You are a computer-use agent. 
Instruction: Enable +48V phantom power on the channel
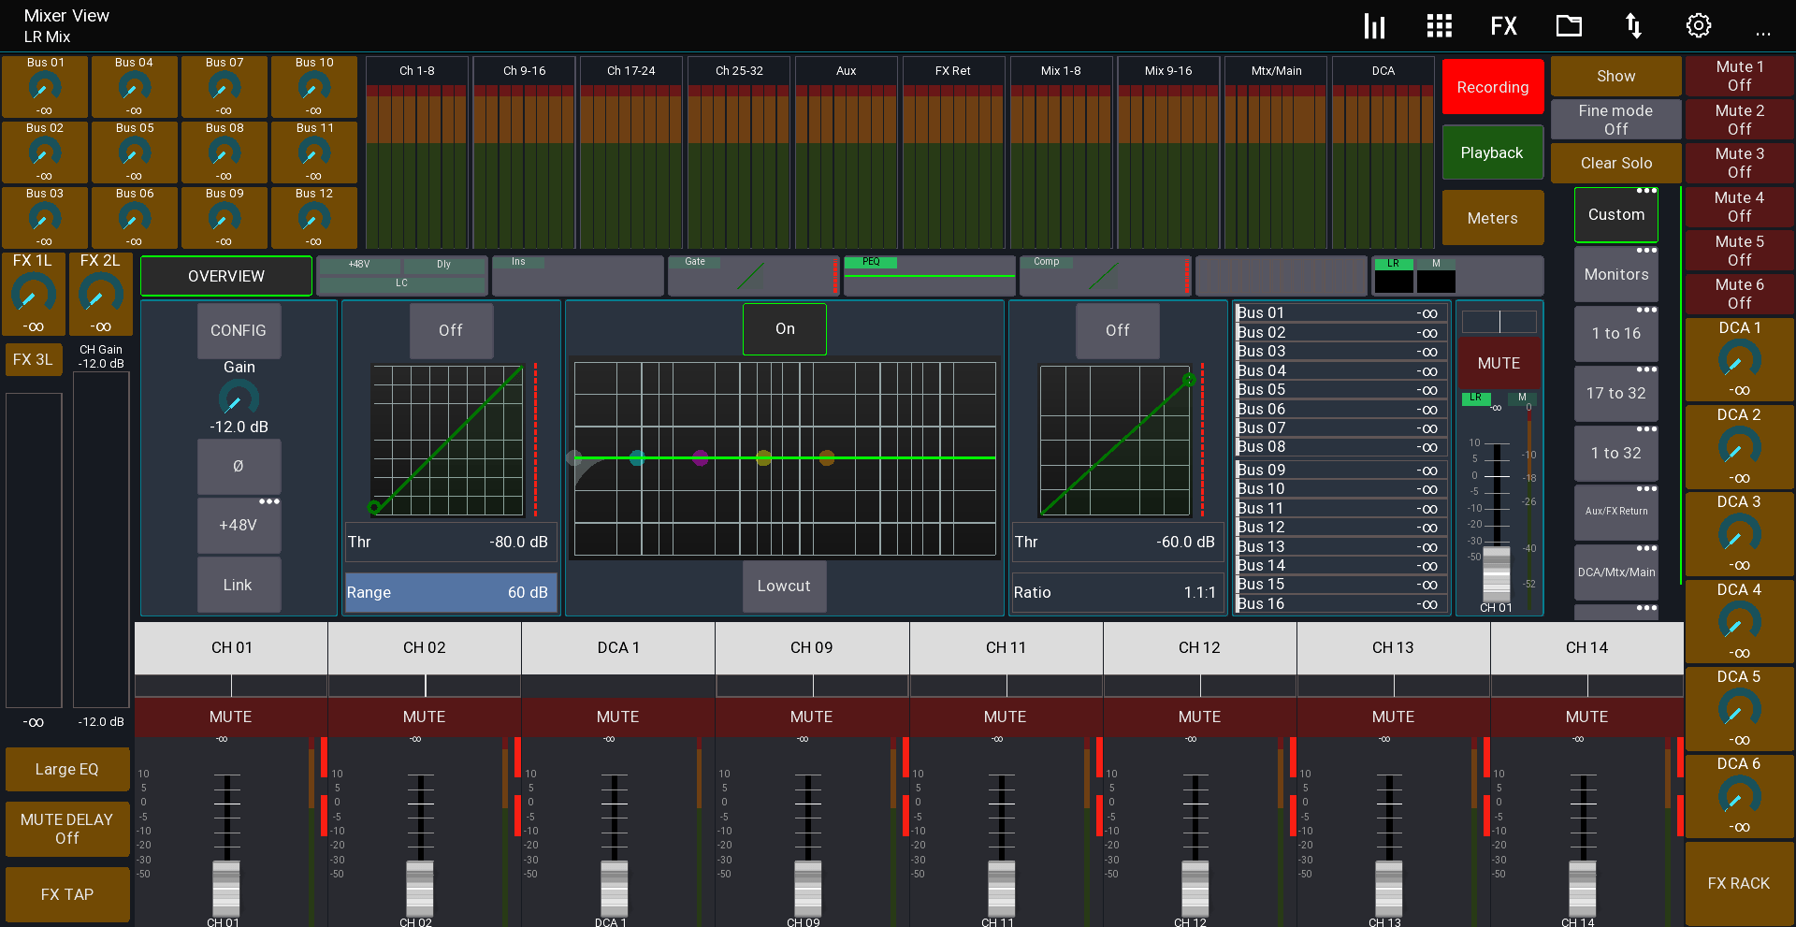(239, 525)
